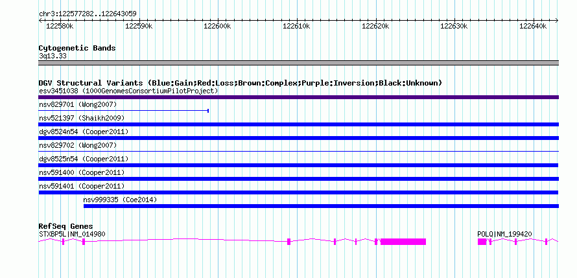Select the thin nsv829701 variant line
577x278 pixels.
point(124,111)
